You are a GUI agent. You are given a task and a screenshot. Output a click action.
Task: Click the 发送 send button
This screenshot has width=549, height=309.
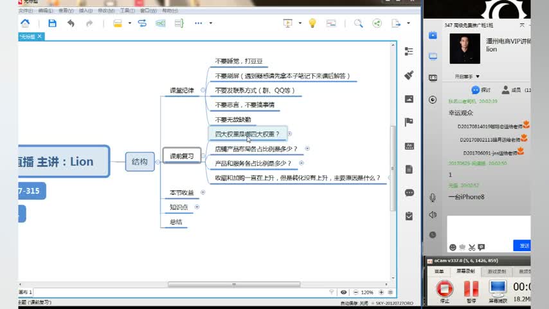coord(523,246)
